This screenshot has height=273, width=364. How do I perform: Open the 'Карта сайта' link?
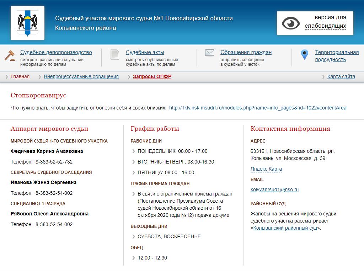[341, 76]
